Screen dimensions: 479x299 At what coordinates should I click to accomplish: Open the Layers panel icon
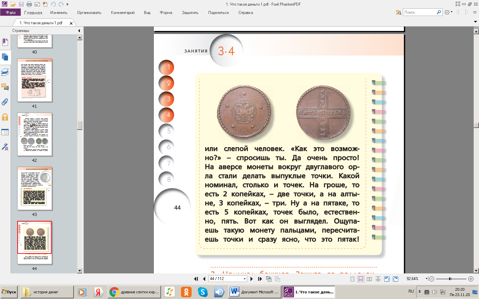pos(5,72)
